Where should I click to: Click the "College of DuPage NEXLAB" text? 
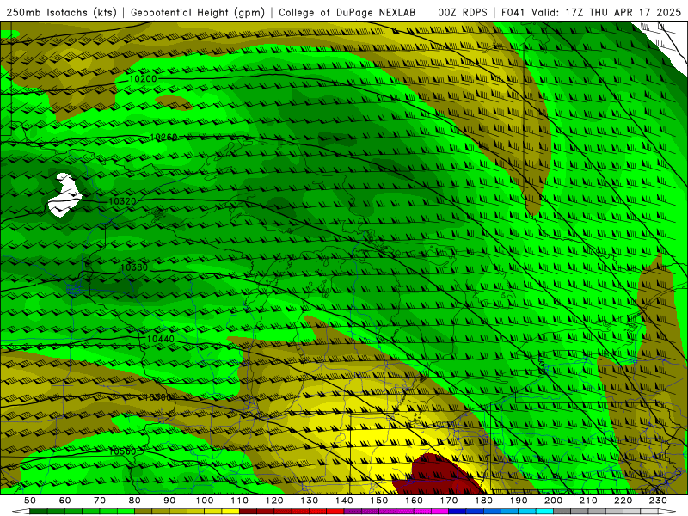coord(347,12)
